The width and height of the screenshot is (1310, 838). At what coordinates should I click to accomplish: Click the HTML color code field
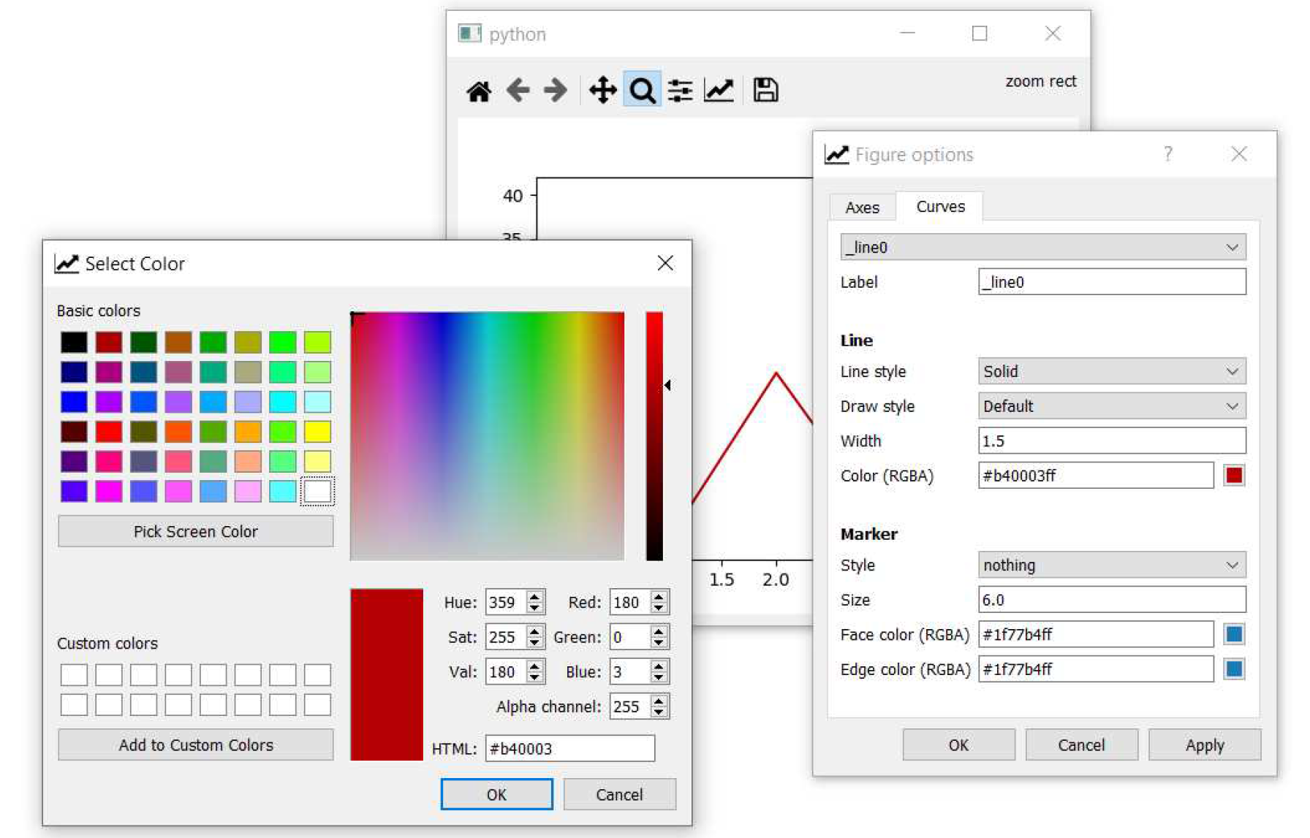[x=569, y=749]
